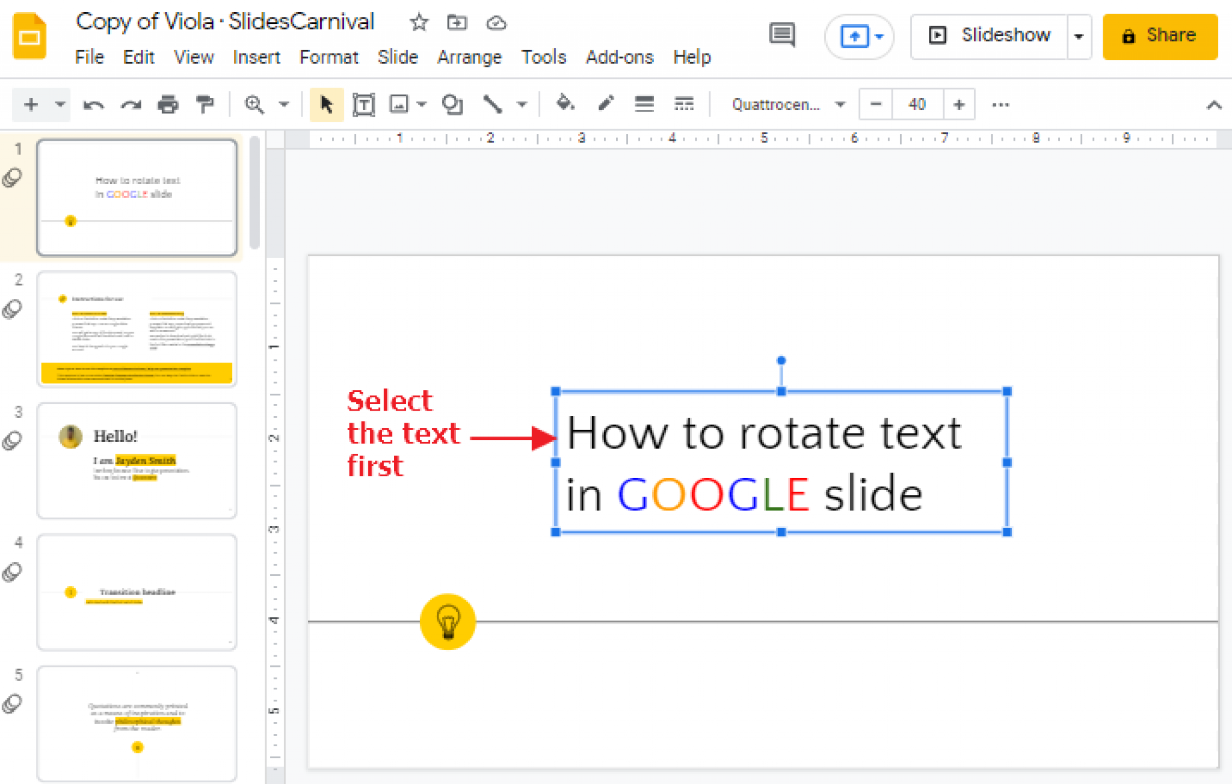Image resolution: width=1232 pixels, height=784 pixels.
Task: Open zoom level dropdown arrow
Action: pos(284,105)
